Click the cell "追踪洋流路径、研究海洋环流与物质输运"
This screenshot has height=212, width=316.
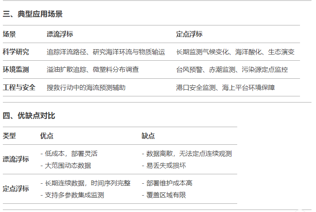[x=106, y=52]
